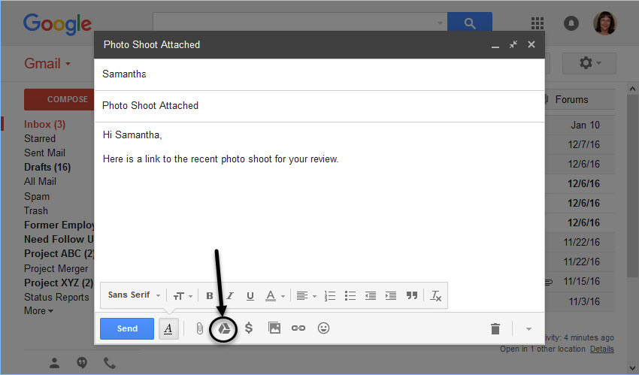The width and height of the screenshot is (639, 375).
Task: Open text size dropdown
Action: tap(183, 296)
